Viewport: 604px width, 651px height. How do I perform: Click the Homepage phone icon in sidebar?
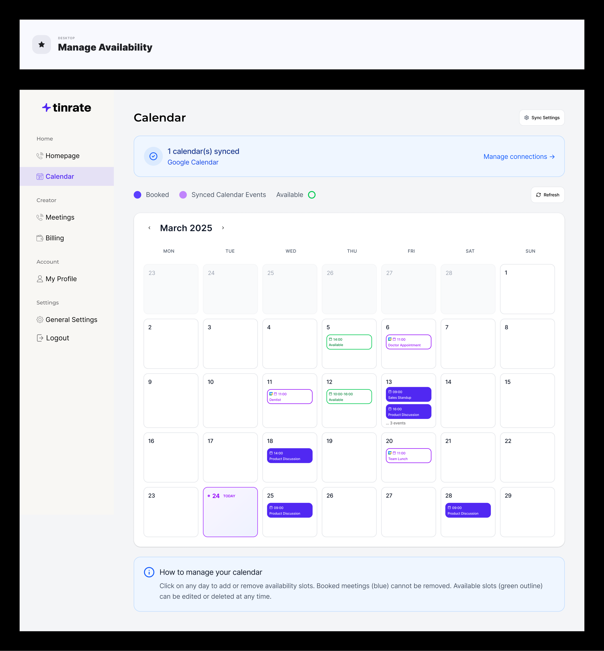point(40,156)
